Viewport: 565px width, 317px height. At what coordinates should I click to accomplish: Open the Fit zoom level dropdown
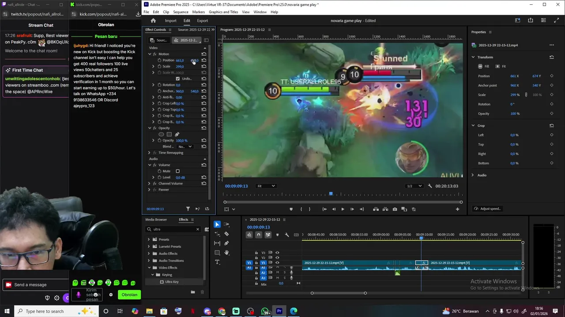(x=266, y=186)
